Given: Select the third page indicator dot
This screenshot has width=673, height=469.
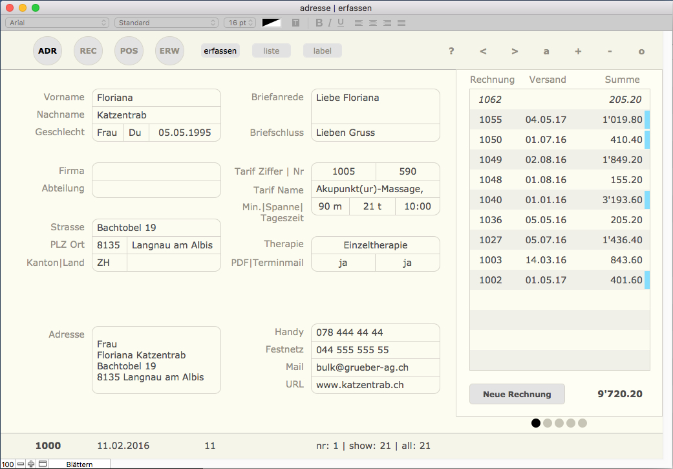Looking at the screenshot, I should [559, 423].
